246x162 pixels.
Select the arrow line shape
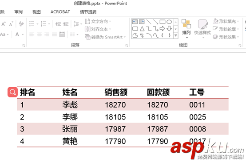tap(155, 22)
